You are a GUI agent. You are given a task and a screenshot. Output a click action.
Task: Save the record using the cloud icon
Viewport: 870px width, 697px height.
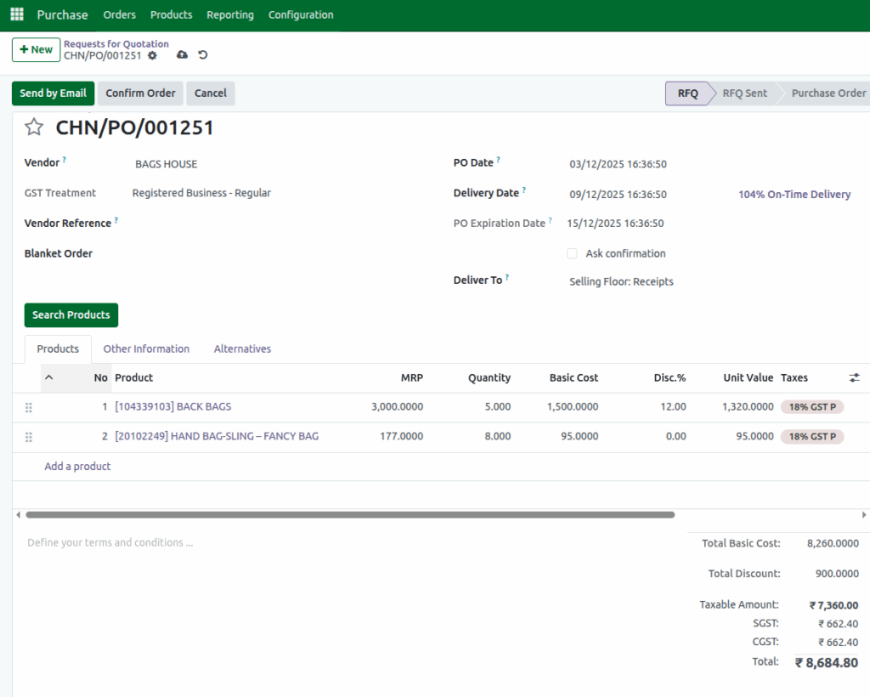182,54
